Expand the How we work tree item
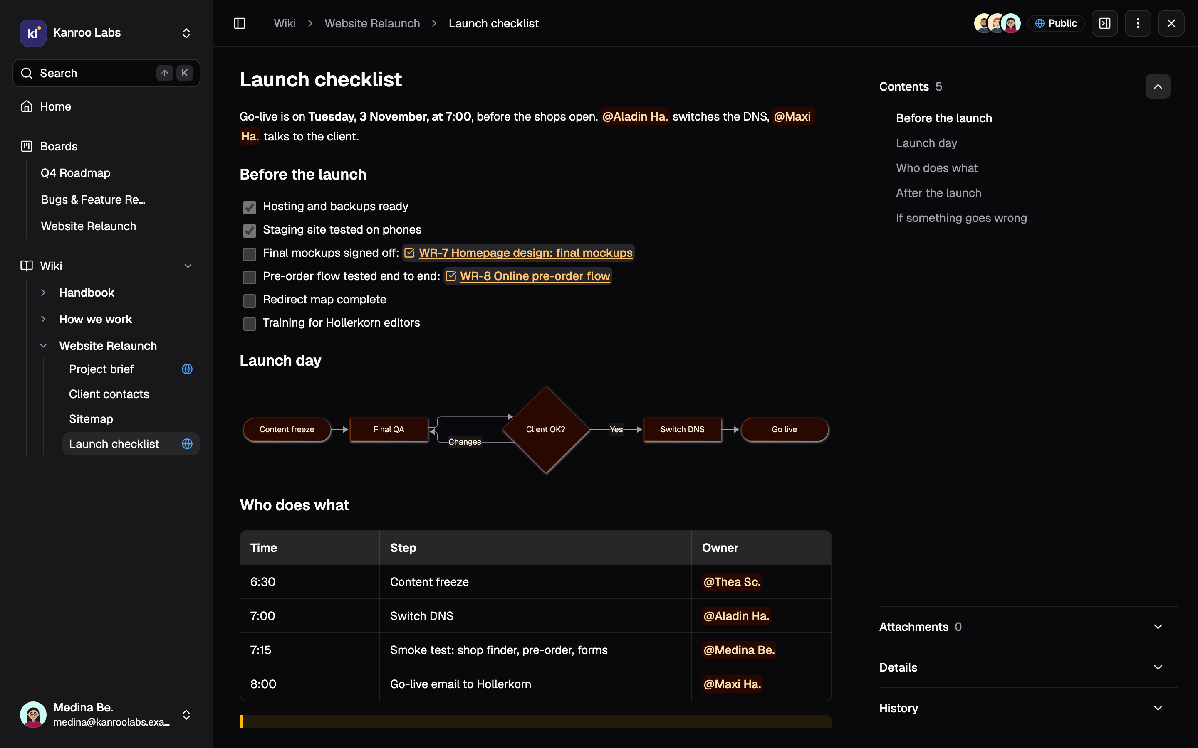Viewport: 1198px width, 748px height. (43, 319)
